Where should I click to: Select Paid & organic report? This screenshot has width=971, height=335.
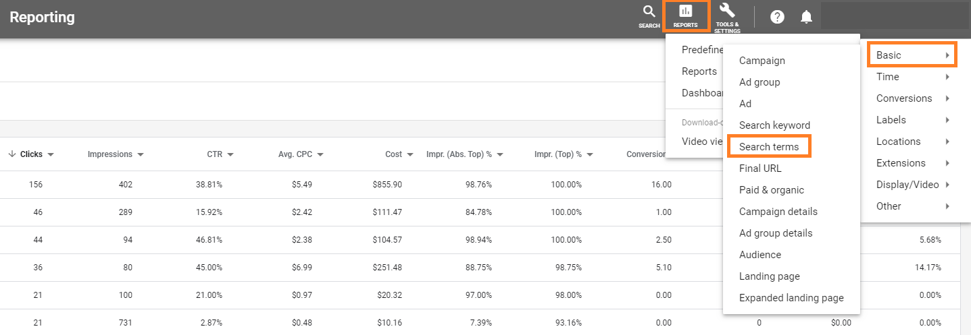click(x=771, y=190)
